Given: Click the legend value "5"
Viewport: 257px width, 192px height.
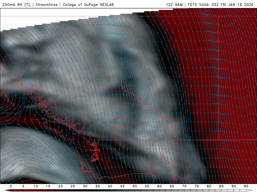Looking at the screenshot, I should (x=23, y=186).
